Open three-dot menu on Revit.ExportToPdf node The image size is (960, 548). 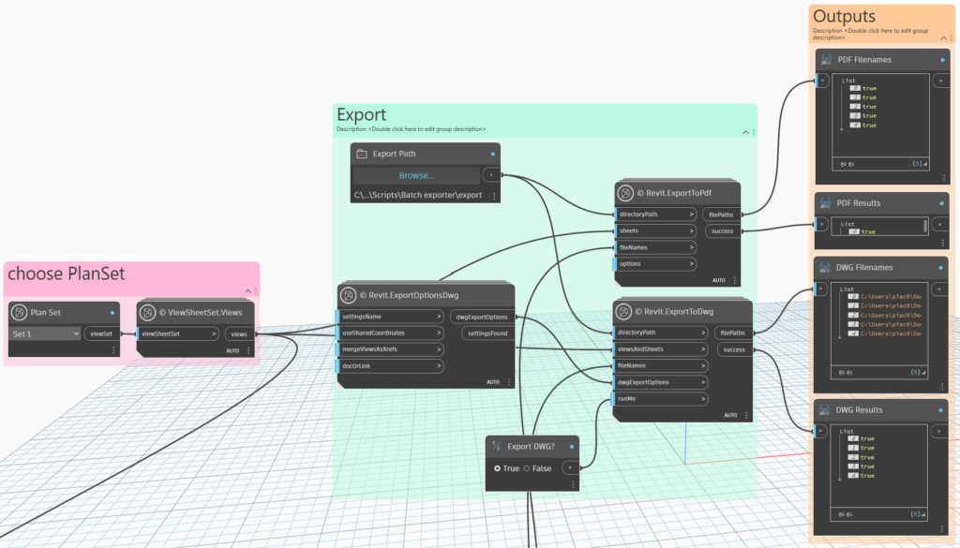click(733, 280)
